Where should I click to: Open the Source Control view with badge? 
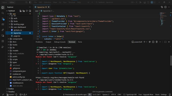coord(3,19)
